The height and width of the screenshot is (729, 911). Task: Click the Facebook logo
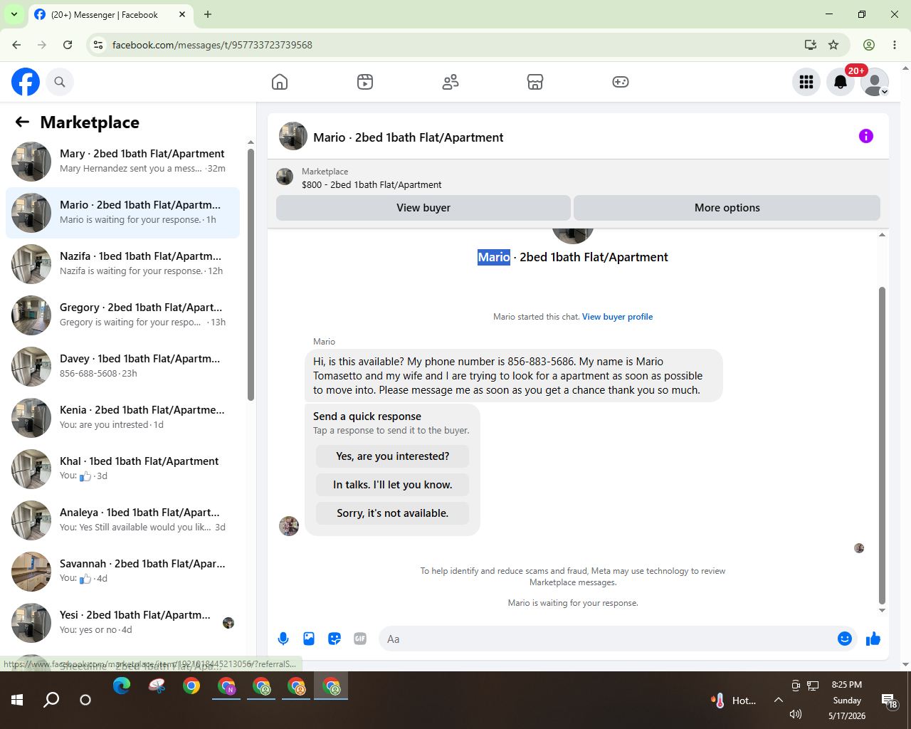coord(26,82)
